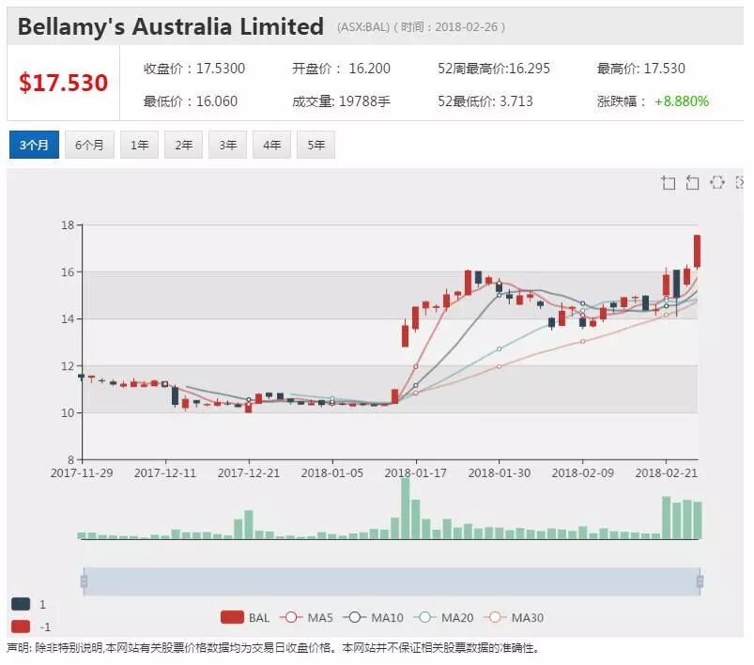The image size is (754, 665).
Task: Click the 最低价:16.060 text
Action: (191, 101)
